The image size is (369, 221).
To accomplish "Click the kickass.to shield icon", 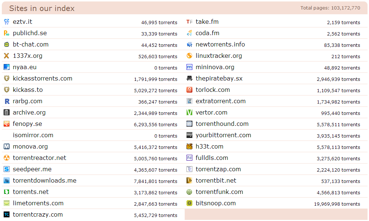I will click(x=7, y=90).
